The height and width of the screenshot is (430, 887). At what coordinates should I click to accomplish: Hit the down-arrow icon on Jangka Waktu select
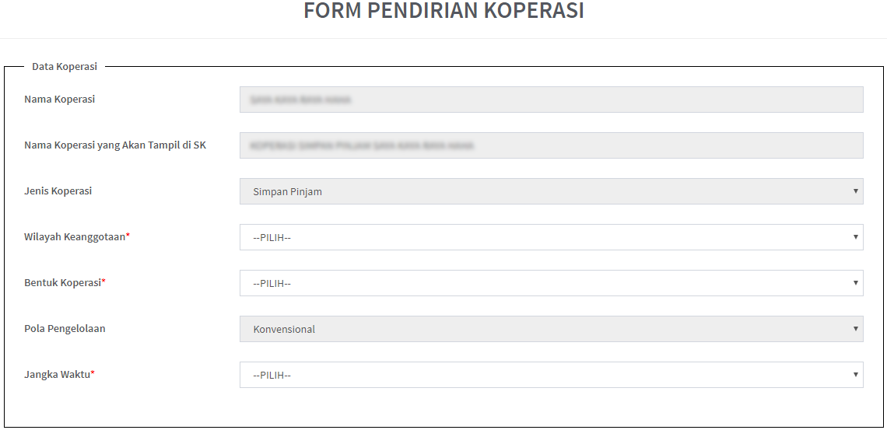tap(856, 375)
